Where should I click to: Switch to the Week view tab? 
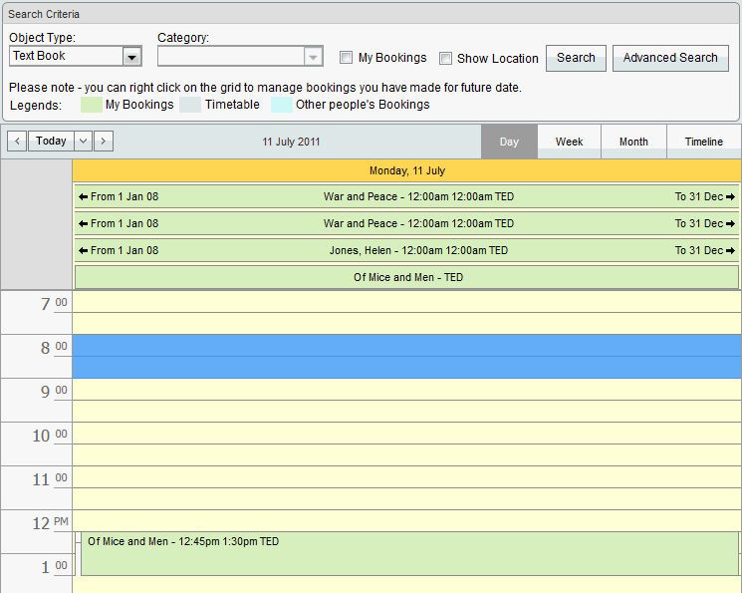570,142
